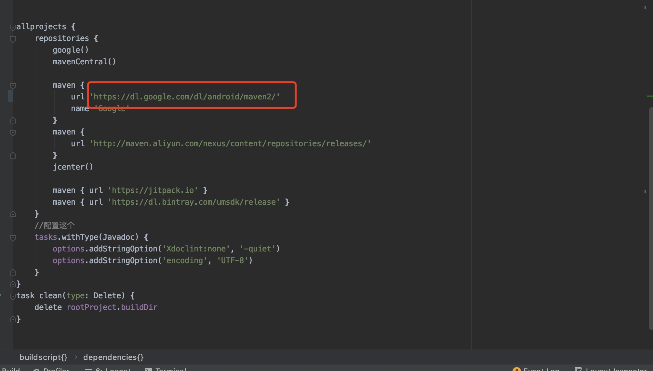Click the 'https://jitpack.io' URL string
This screenshot has width=653, height=371.
coord(153,190)
